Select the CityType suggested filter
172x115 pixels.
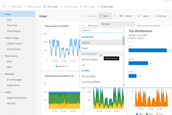(101, 43)
